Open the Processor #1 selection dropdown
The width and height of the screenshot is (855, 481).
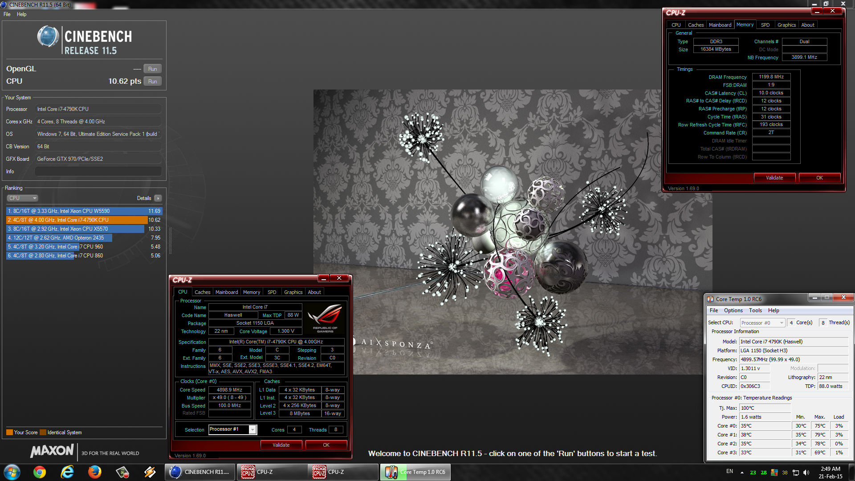point(252,429)
